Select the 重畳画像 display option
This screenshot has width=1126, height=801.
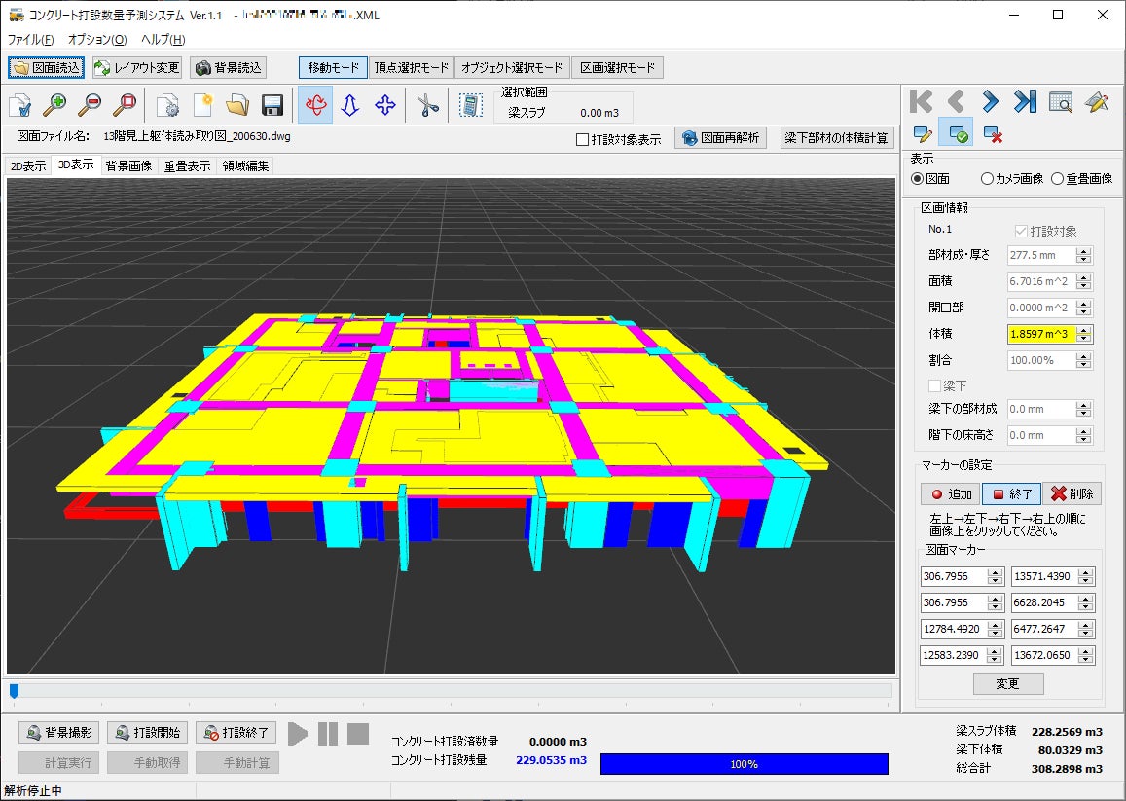pos(1081,179)
